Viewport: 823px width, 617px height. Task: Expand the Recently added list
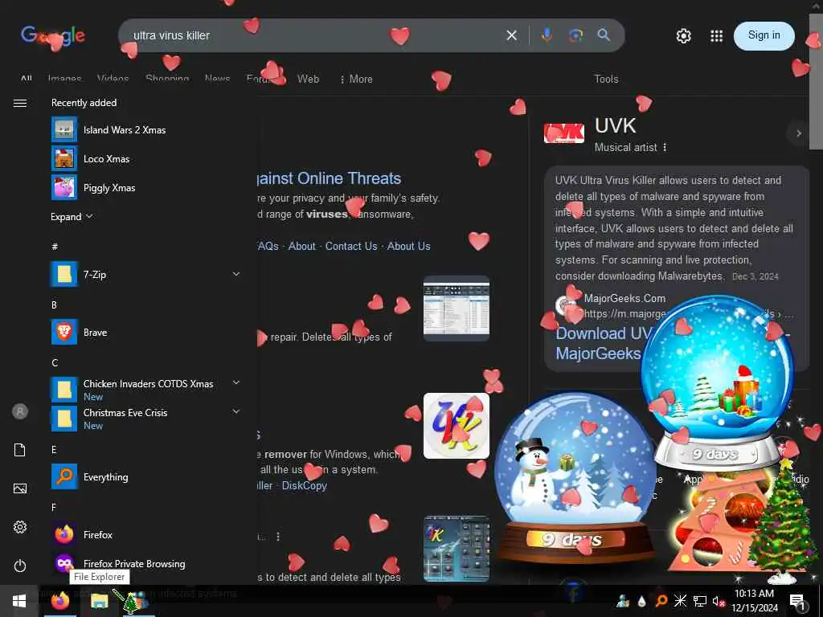72,216
